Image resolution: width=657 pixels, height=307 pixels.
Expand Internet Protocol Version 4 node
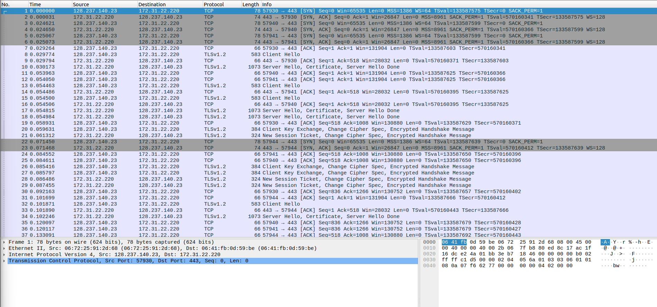pos(4,255)
